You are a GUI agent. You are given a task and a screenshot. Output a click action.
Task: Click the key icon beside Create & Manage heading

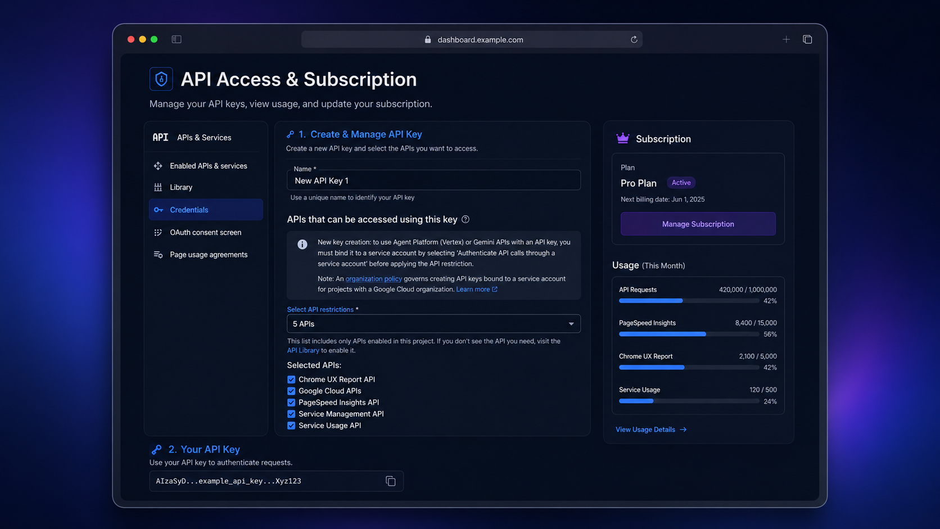[290, 134]
